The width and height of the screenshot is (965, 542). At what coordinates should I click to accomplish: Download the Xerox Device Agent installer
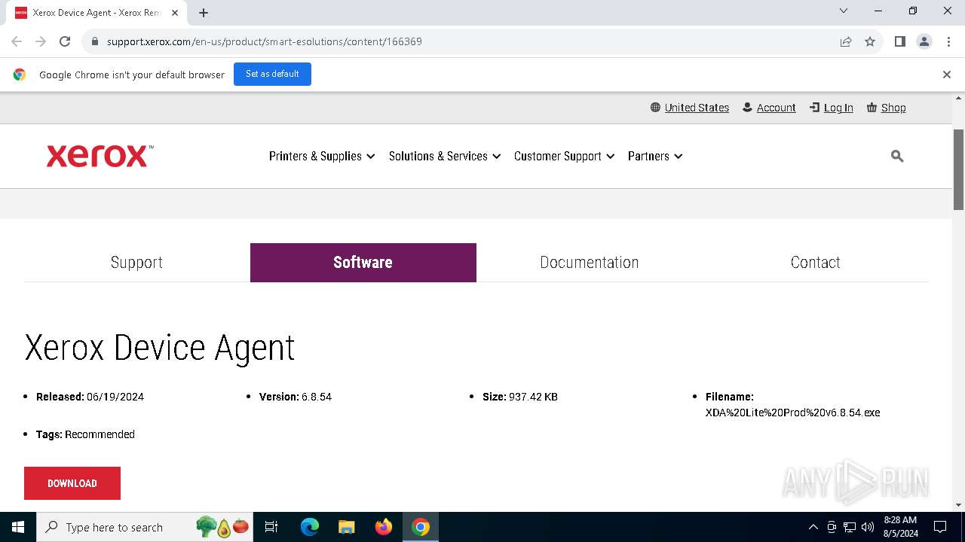click(72, 483)
